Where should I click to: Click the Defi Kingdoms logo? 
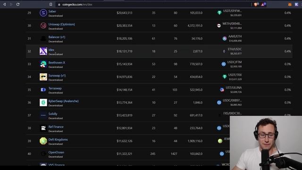[43, 141]
